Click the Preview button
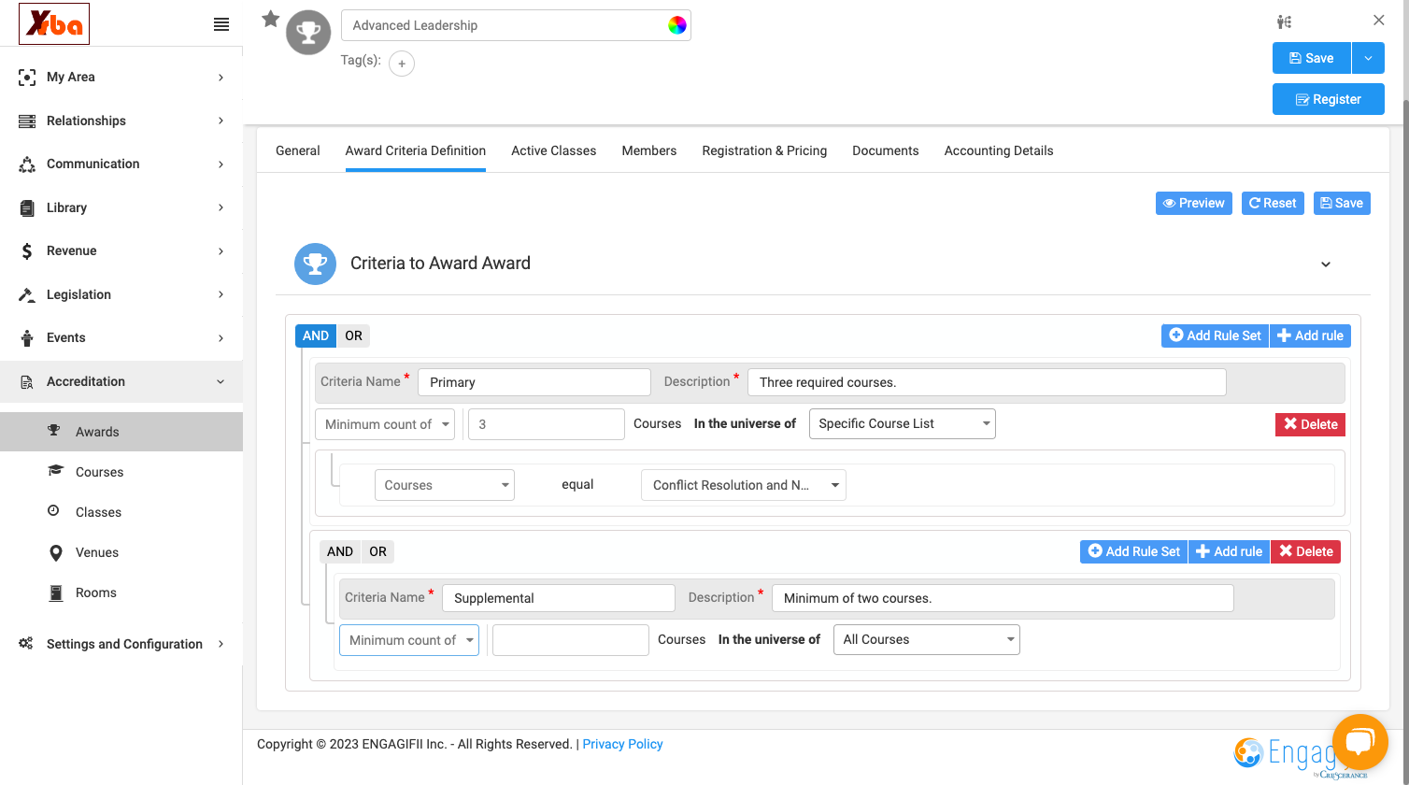This screenshot has width=1409, height=785. [1194, 203]
